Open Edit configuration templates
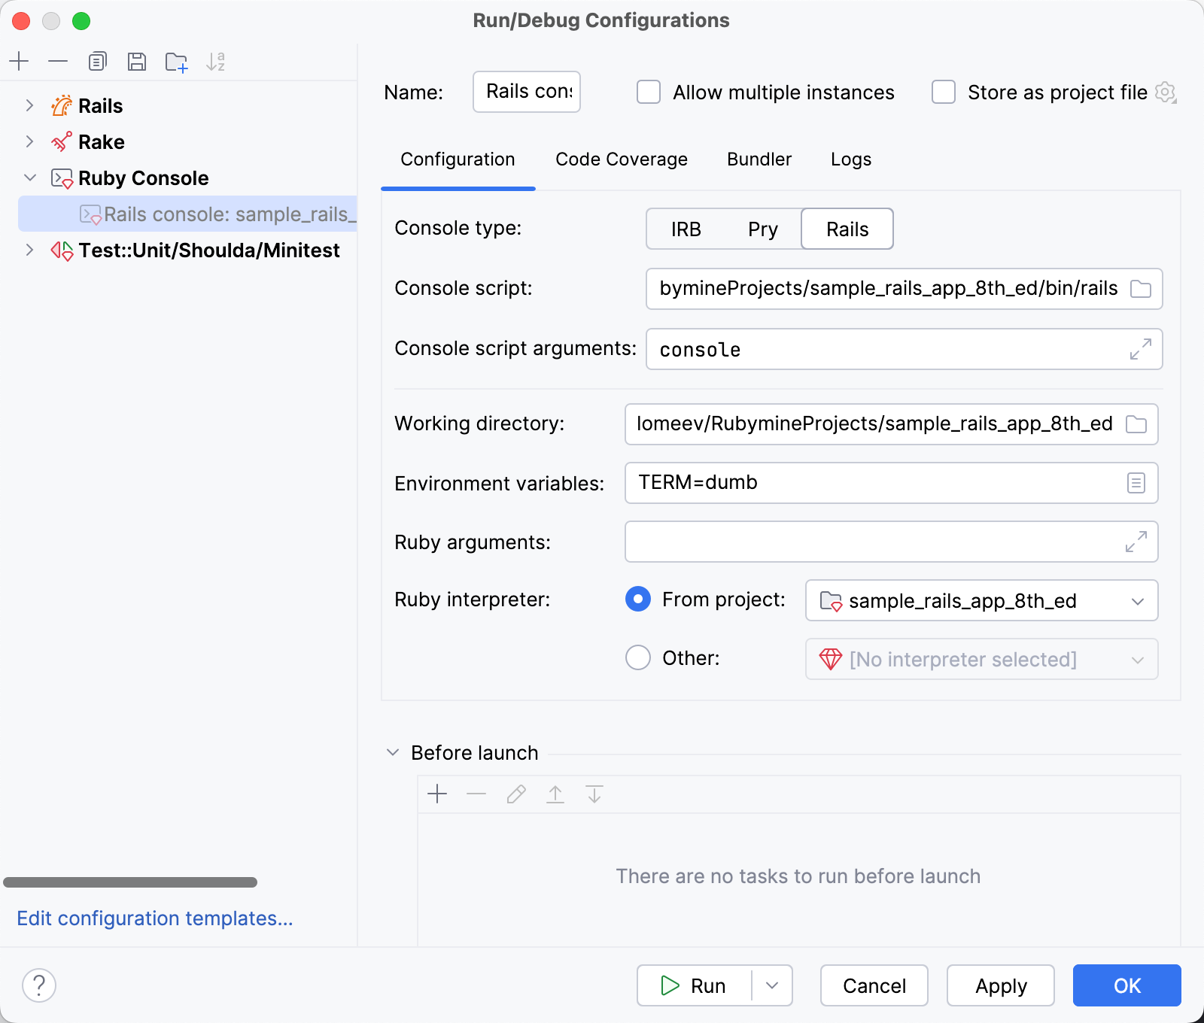 (x=155, y=918)
